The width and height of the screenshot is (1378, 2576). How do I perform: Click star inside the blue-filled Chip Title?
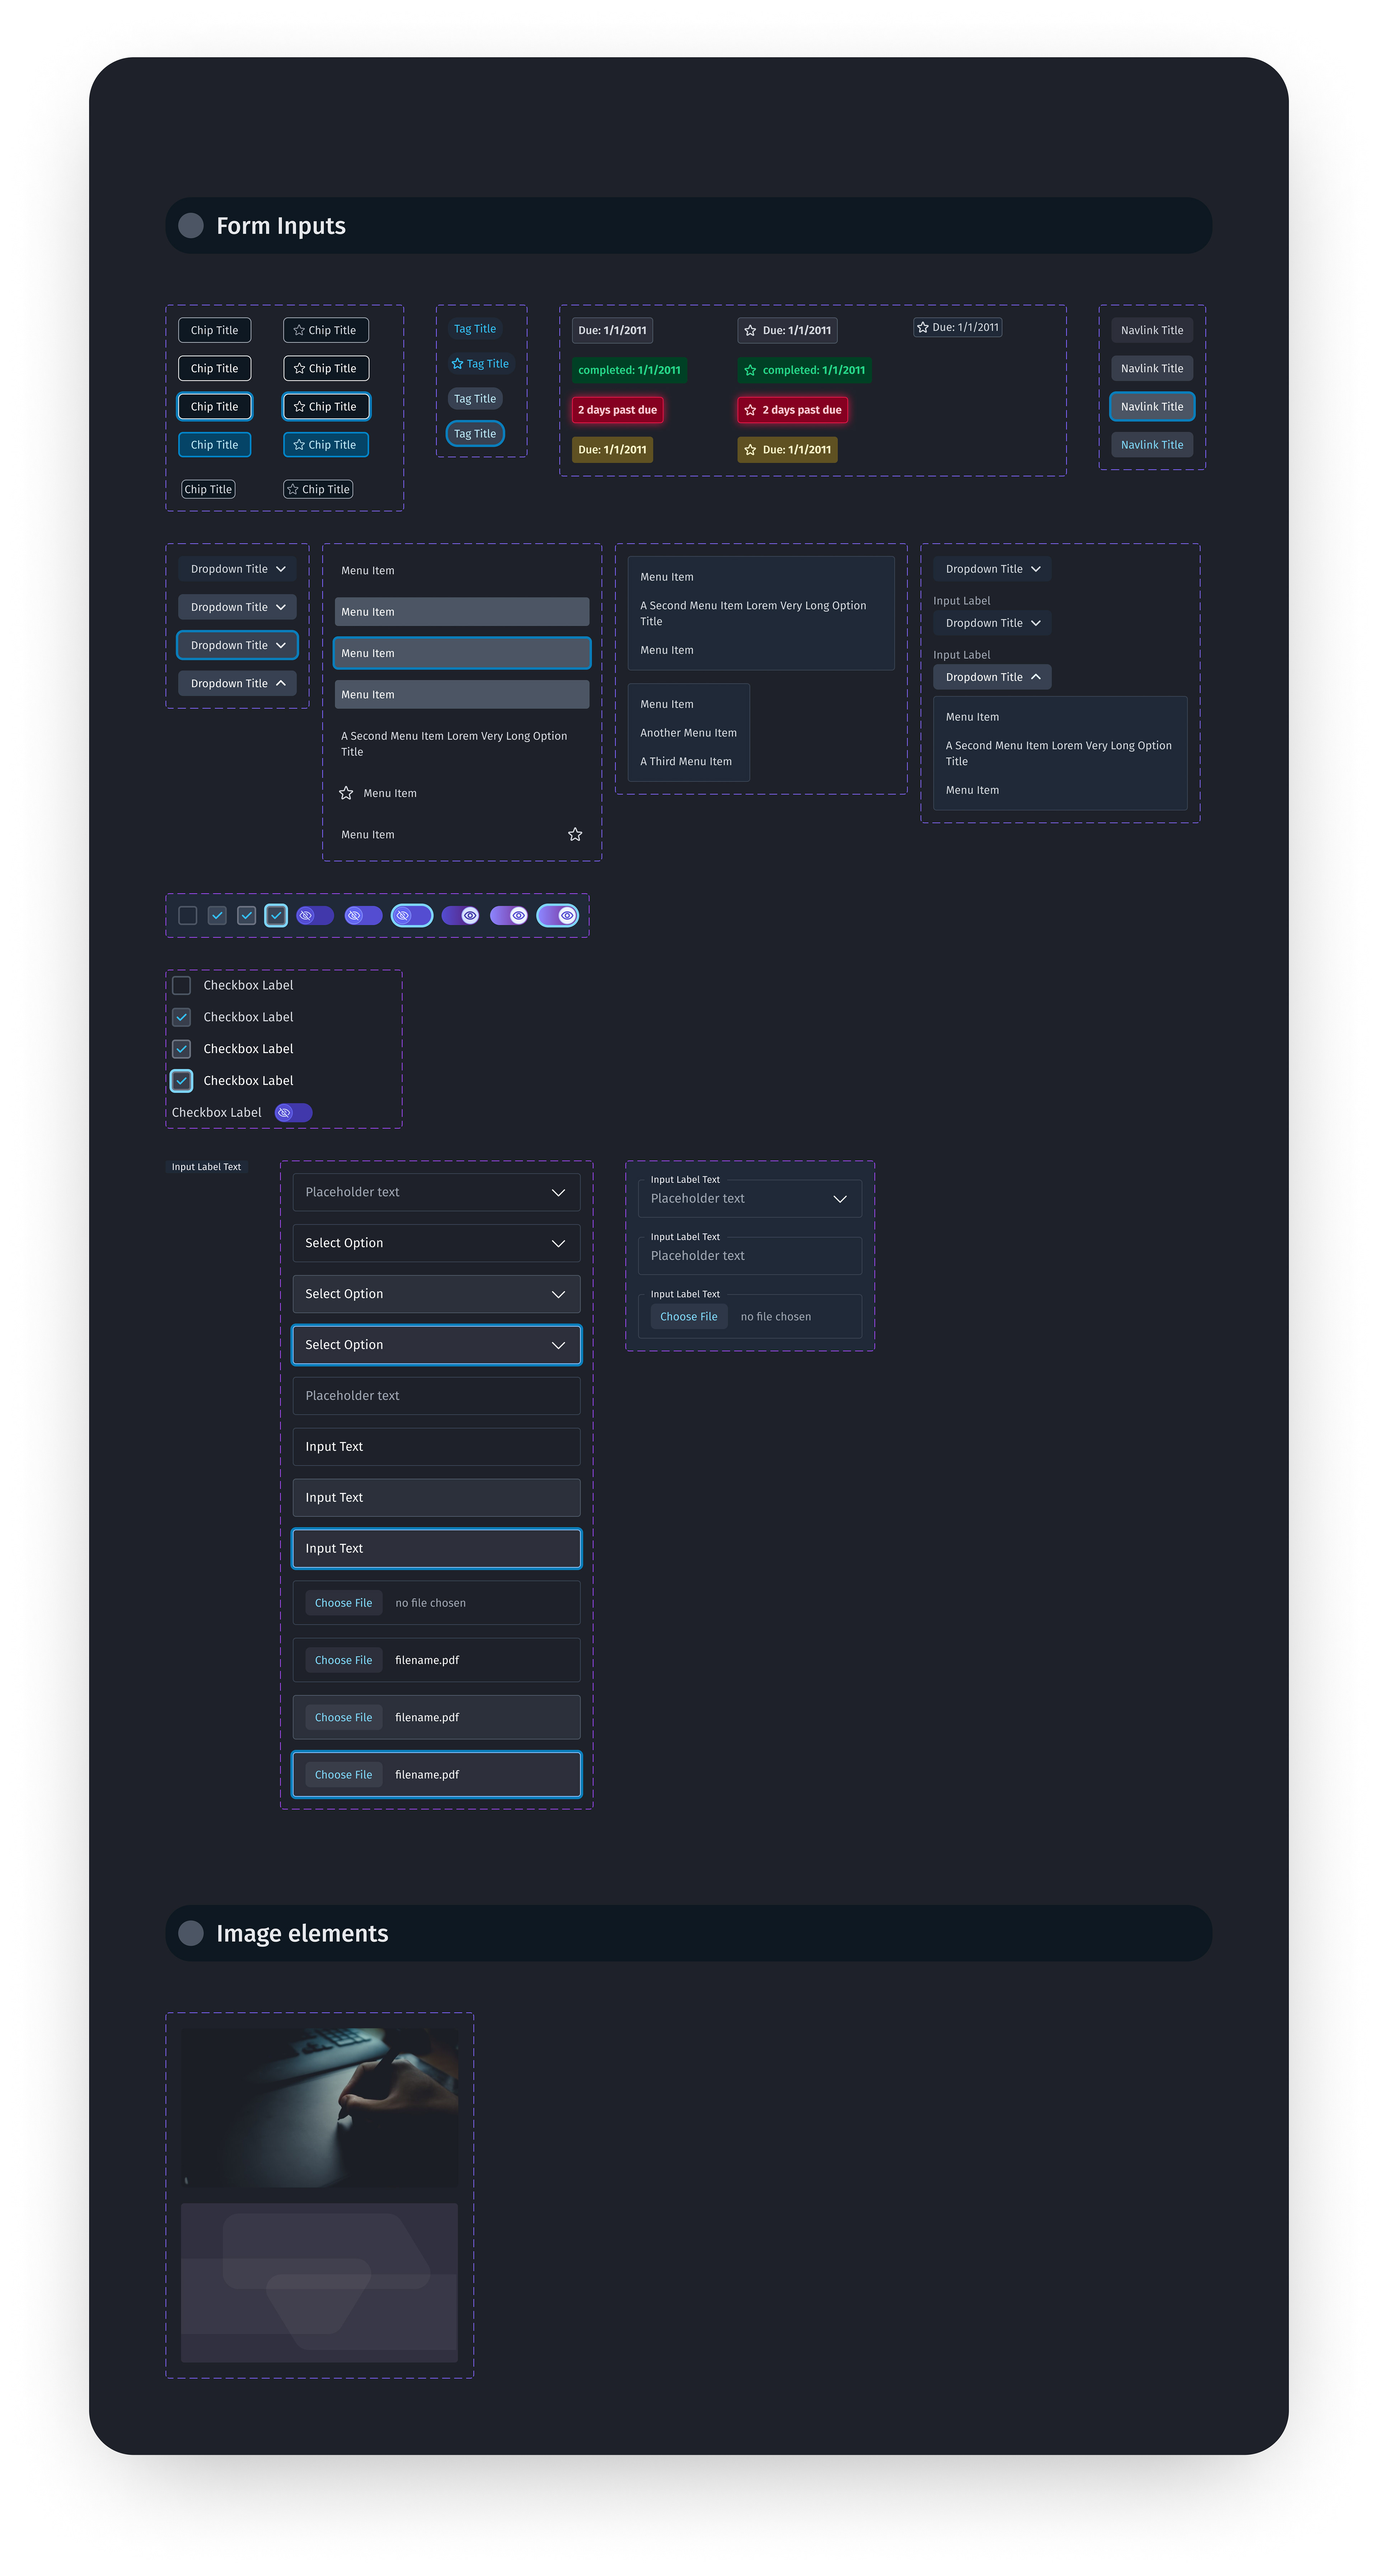pyautogui.click(x=299, y=444)
